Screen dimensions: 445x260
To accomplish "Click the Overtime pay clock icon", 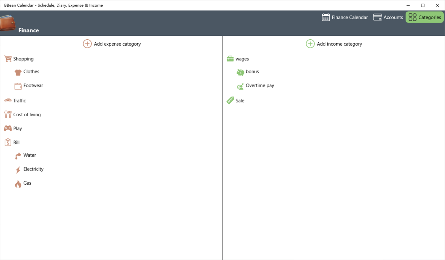I will point(241,86).
